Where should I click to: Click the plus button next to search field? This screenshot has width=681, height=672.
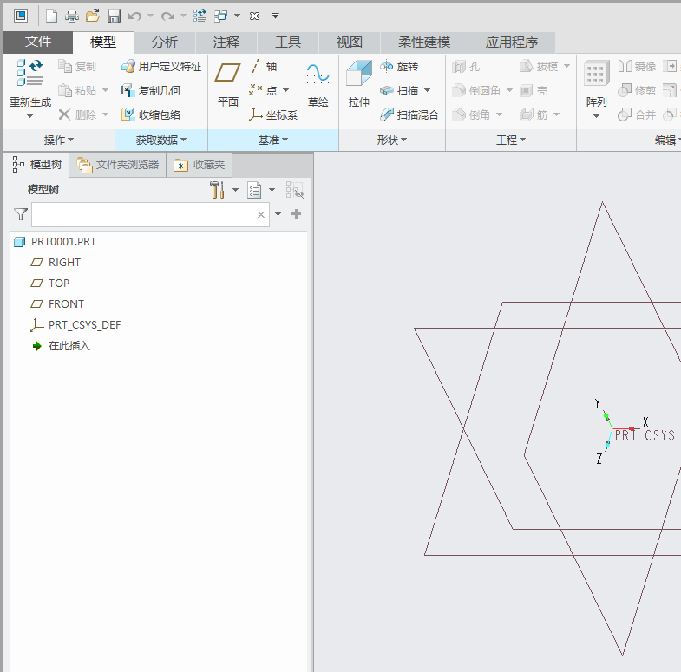(x=296, y=214)
